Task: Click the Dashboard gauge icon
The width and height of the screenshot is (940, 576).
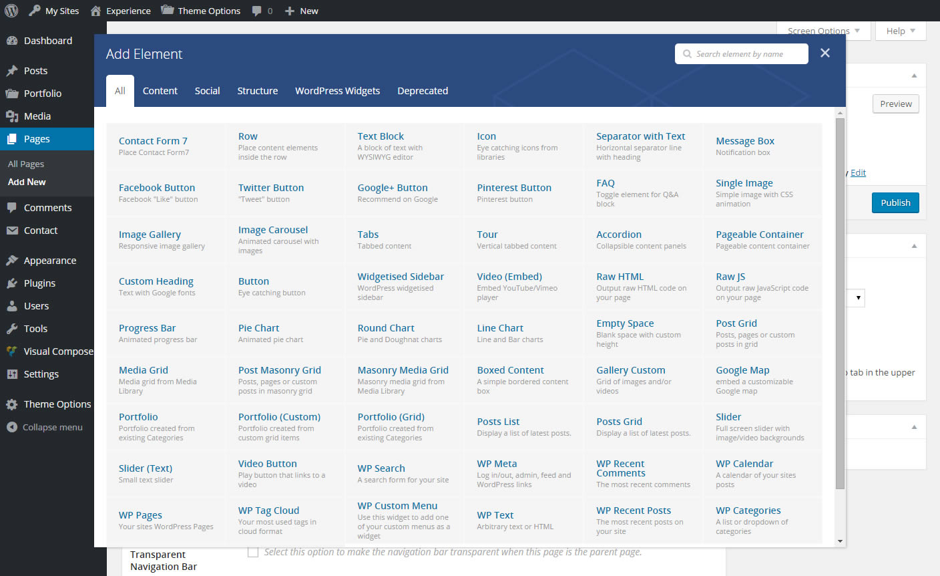Action: coord(12,41)
